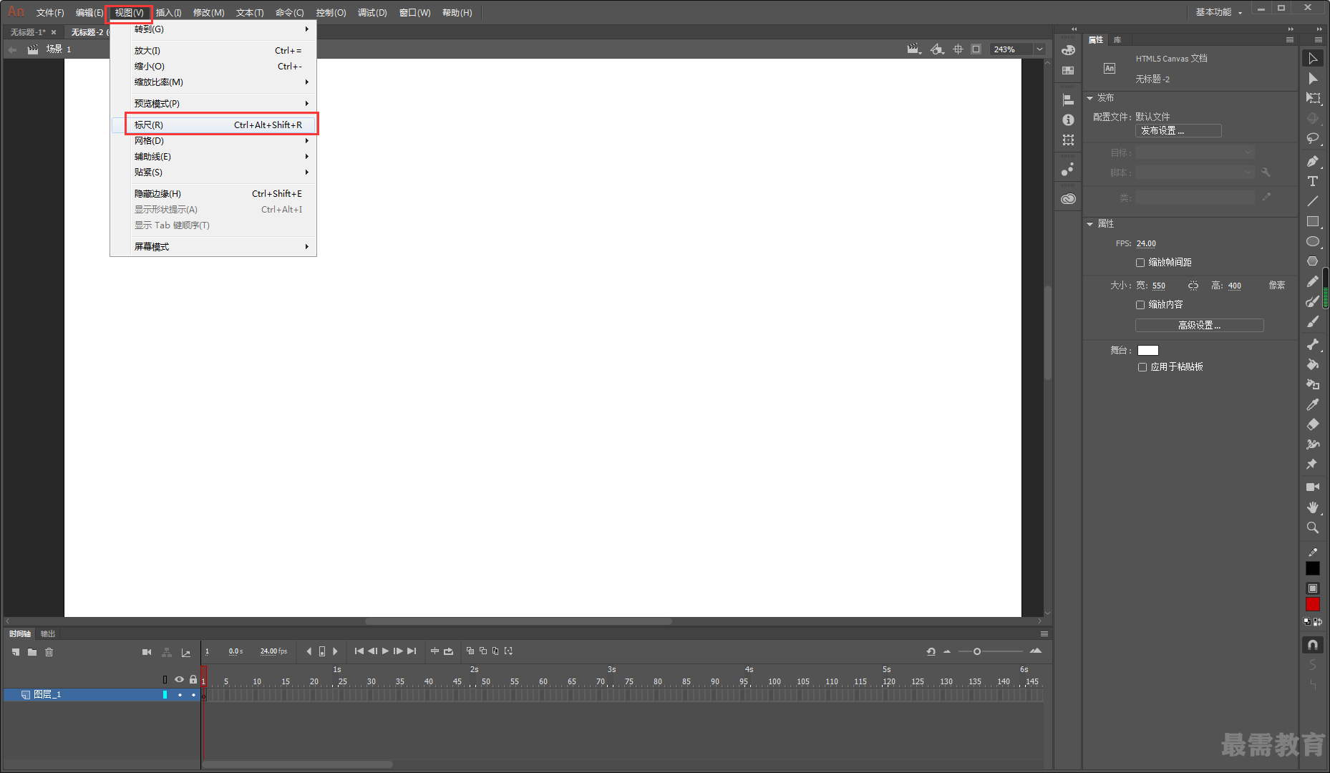Select the Pen tool
This screenshot has width=1330, height=773.
pyautogui.click(x=1313, y=161)
